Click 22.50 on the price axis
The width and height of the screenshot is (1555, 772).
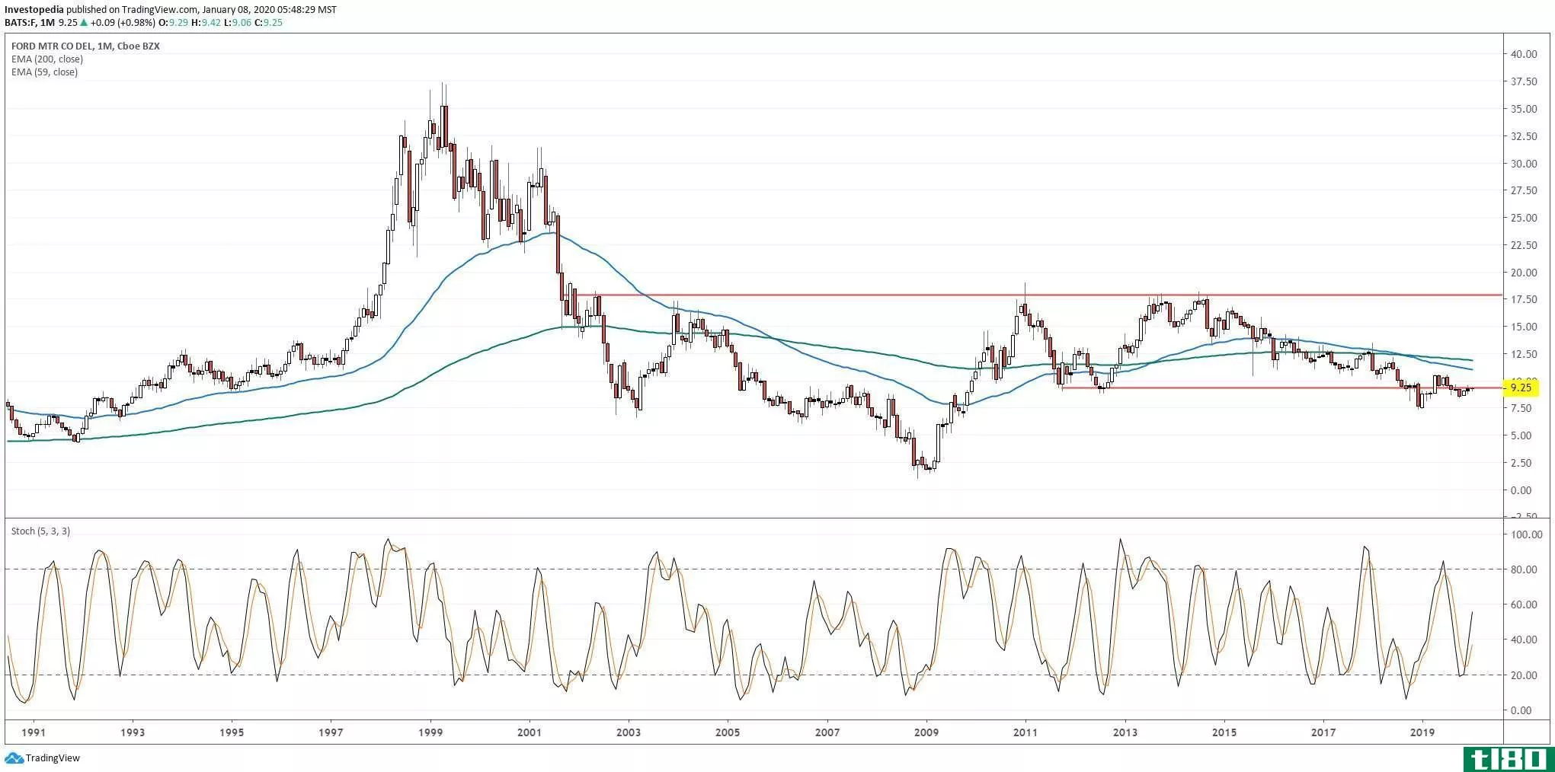pos(1523,245)
